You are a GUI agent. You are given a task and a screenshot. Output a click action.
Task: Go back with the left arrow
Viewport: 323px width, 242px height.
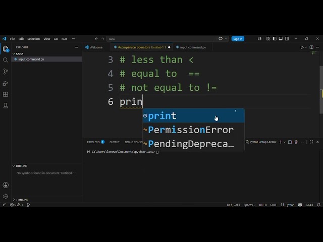96,39
